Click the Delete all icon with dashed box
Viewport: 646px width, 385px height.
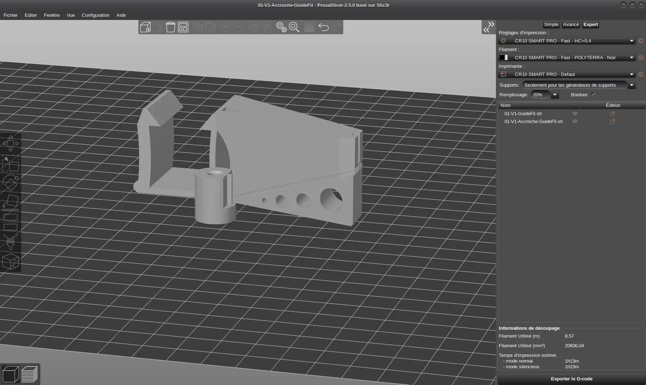(x=159, y=27)
